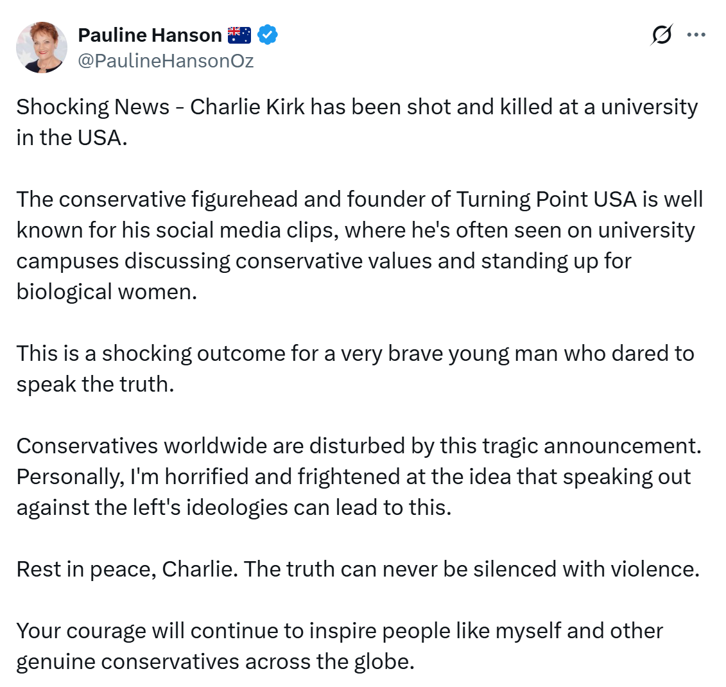726x687 pixels.
Task: Click the Pauline Hanson display name
Action: (x=150, y=35)
